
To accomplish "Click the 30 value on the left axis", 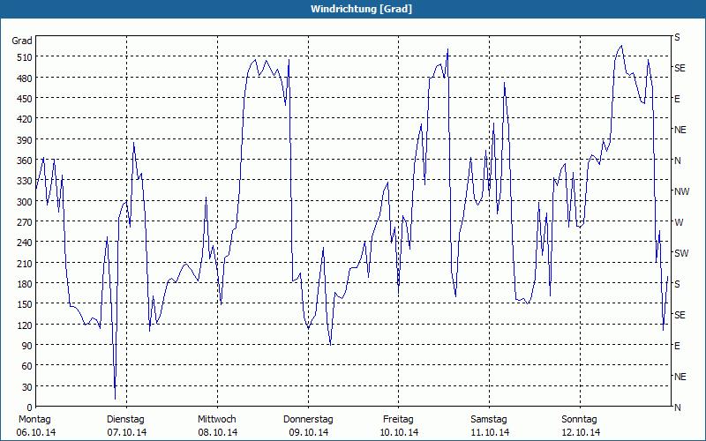I will [x=27, y=387].
